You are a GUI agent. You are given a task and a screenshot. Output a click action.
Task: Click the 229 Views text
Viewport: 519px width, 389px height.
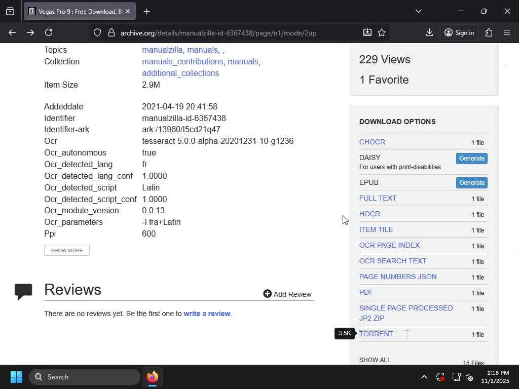[x=385, y=60]
